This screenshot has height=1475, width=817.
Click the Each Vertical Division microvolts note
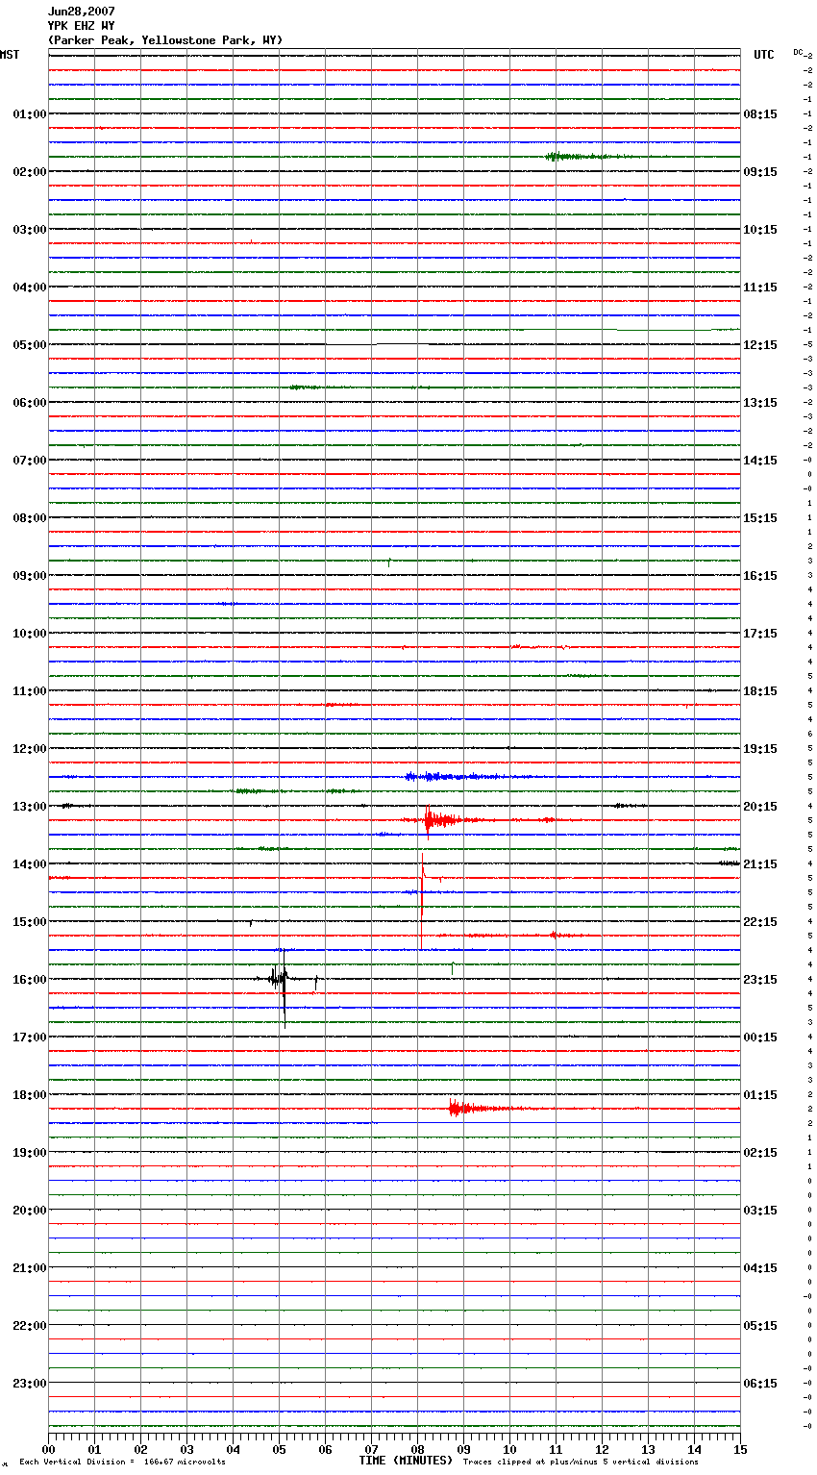122,1462
